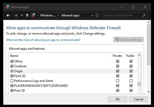Toggle Office's Private checkbox
This screenshot has height=107, width=154.
click(118, 61)
